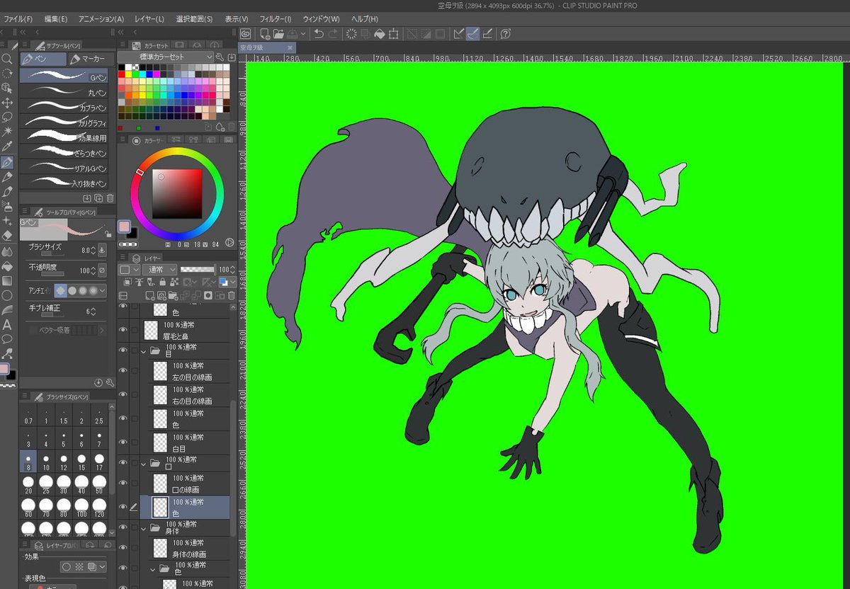Select the Pen tool in toolbox
This screenshot has width=850, height=589.
[7, 163]
